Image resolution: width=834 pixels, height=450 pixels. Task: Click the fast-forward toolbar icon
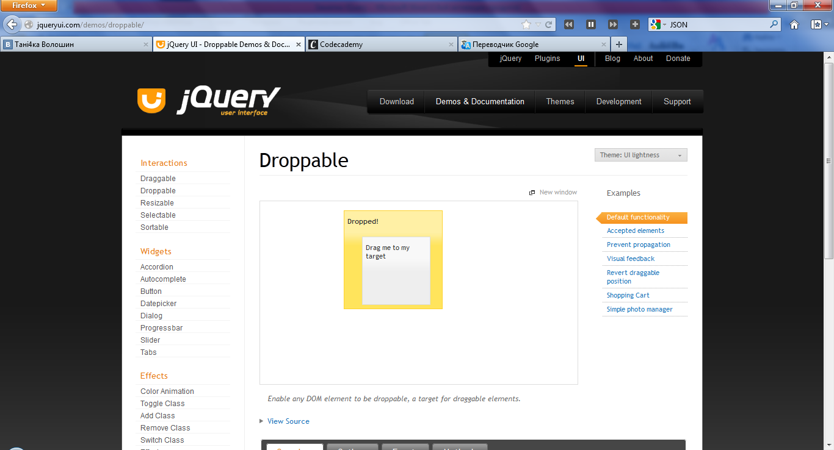pos(613,24)
